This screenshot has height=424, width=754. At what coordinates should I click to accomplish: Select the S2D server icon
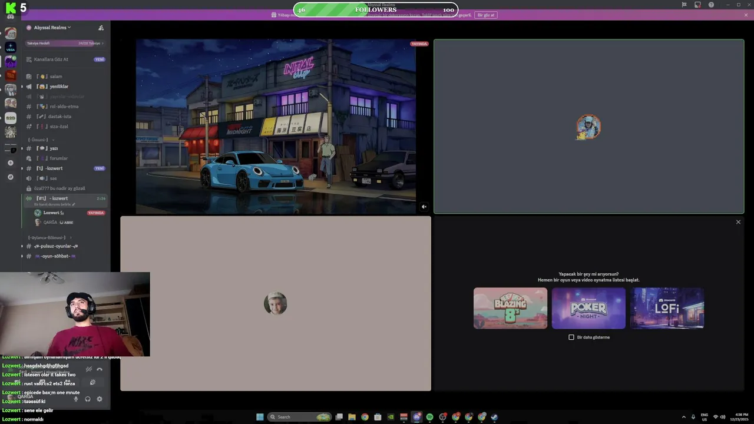[x=11, y=118]
